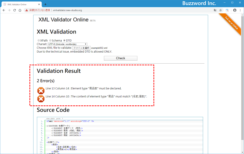Image resolution: width=244 pixels, height=154 pixels.
Task: Go to the browser home page
Action: (x=20, y=10)
